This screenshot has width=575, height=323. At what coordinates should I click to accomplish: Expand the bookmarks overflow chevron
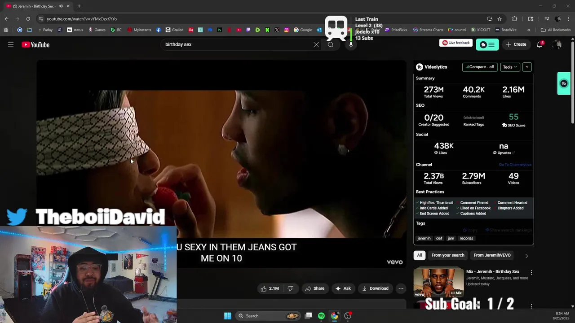529,30
